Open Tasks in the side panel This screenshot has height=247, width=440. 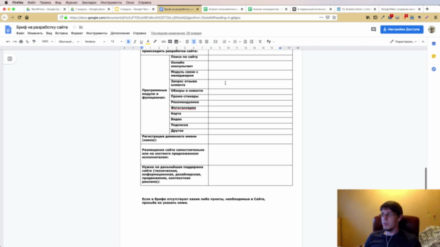click(x=434, y=69)
